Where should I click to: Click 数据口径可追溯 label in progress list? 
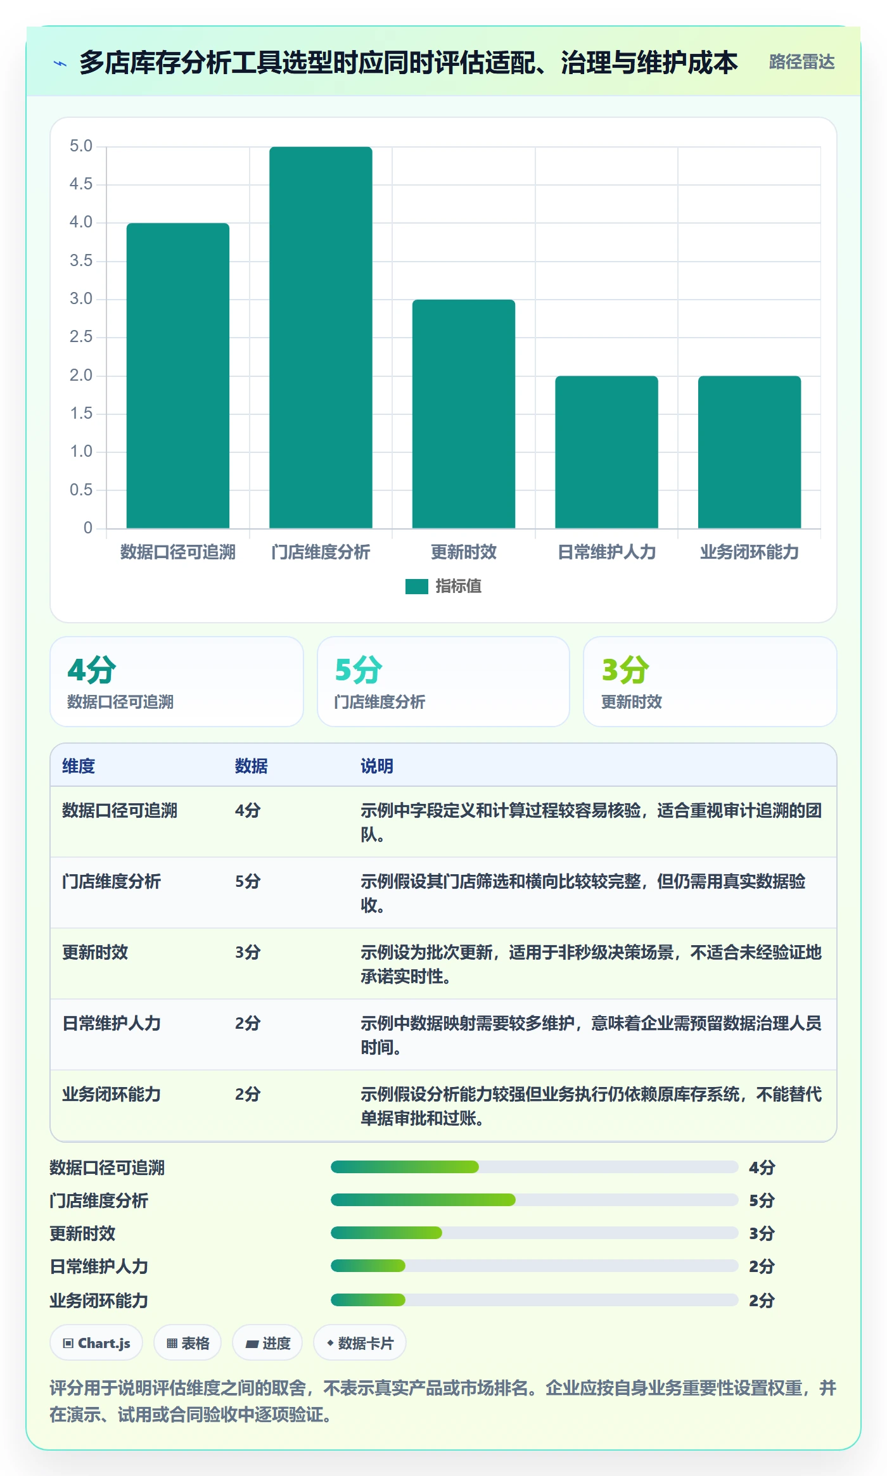(x=107, y=1167)
